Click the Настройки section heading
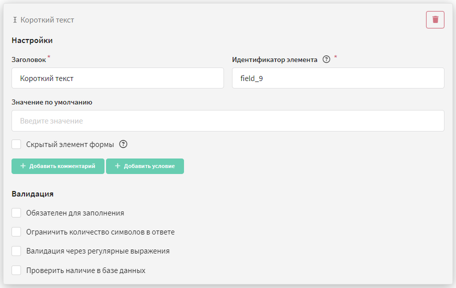This screenshot has height=288, width=456. click(x=32, y=40)
